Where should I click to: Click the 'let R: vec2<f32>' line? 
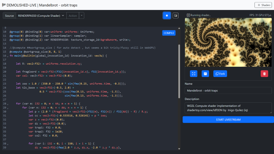(x=49, y=64)
